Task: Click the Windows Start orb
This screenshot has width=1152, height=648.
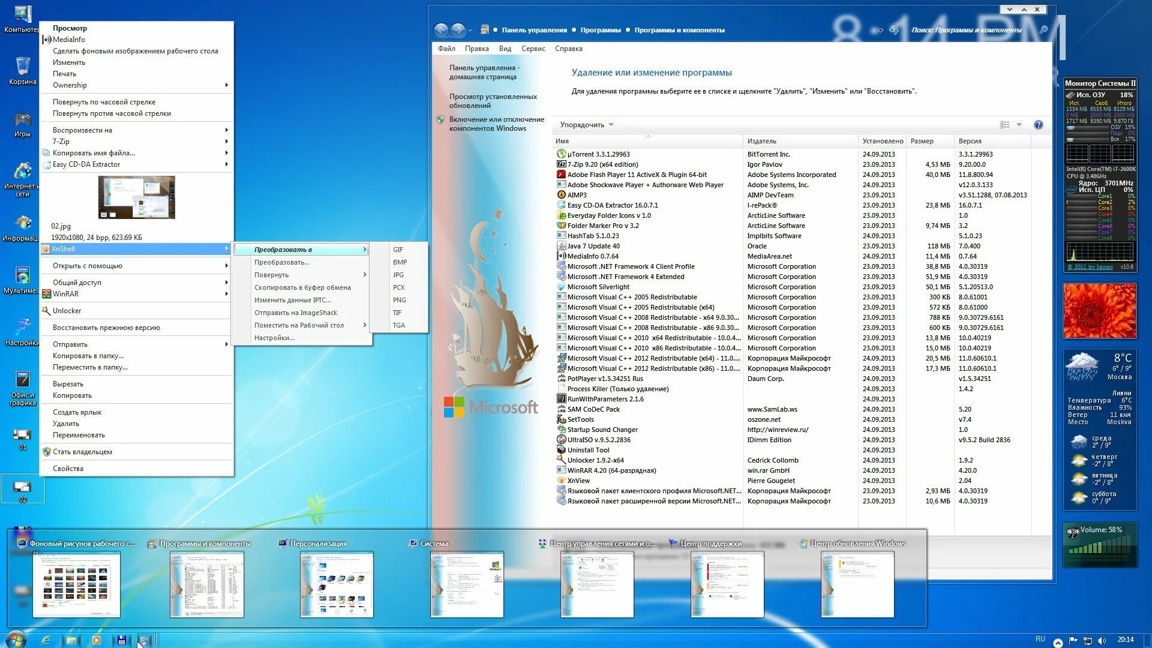Action: point(16,639)
